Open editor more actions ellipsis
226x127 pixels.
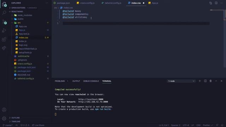221,3
